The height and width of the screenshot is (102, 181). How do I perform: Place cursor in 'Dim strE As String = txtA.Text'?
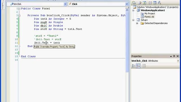coord(58,29)
